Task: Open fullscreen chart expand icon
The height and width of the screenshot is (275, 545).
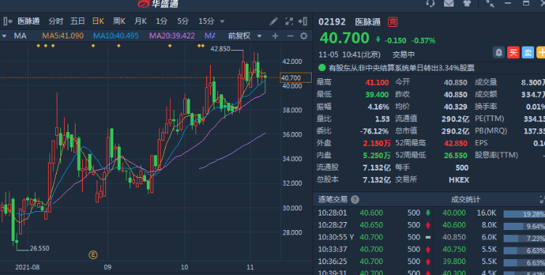Action: coord(288,22)
